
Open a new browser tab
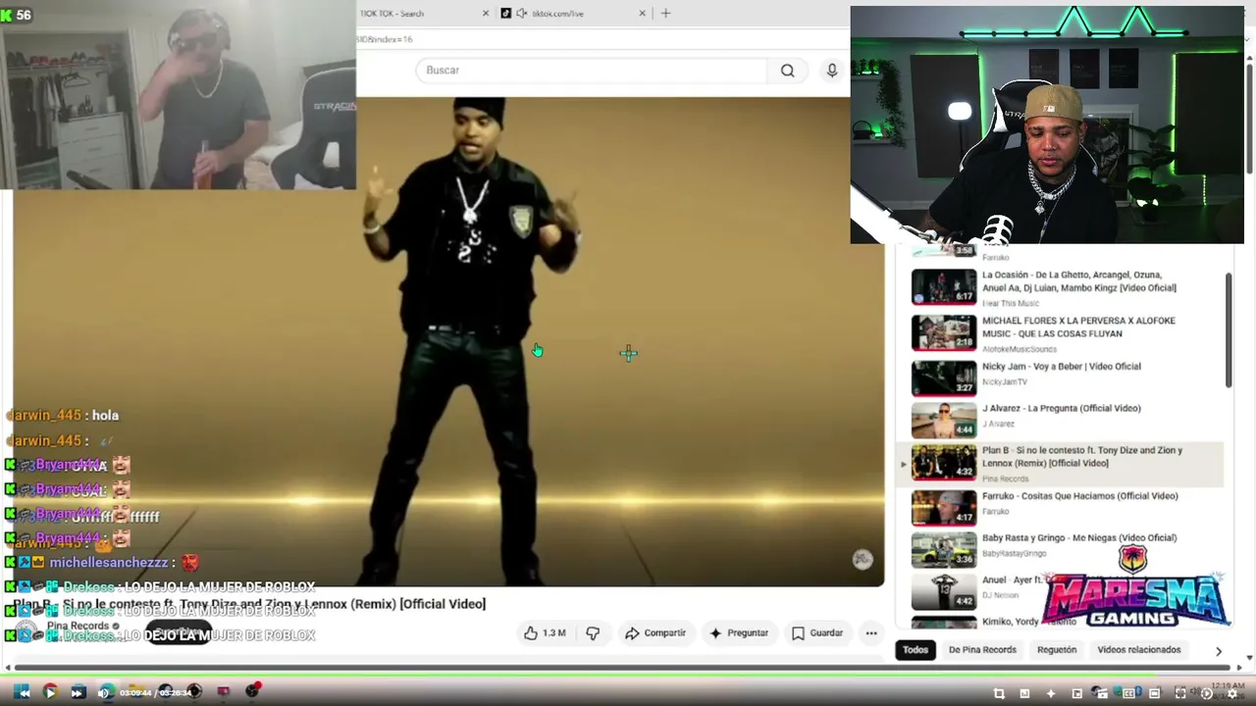click(665, 14)
